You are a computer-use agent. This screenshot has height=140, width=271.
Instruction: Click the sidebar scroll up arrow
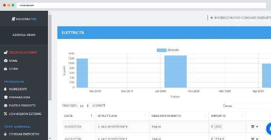point(50,13)
